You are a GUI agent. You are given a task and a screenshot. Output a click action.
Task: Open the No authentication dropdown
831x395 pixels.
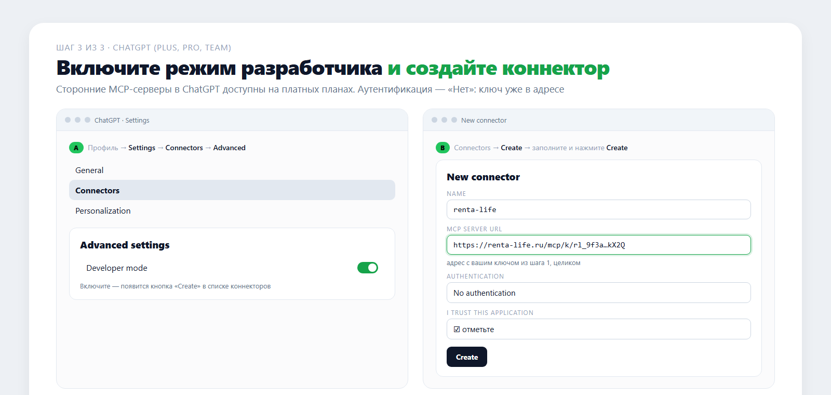[x=599, y=293]
